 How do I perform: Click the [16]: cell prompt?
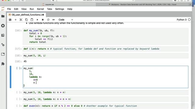(x=18, y=30)
